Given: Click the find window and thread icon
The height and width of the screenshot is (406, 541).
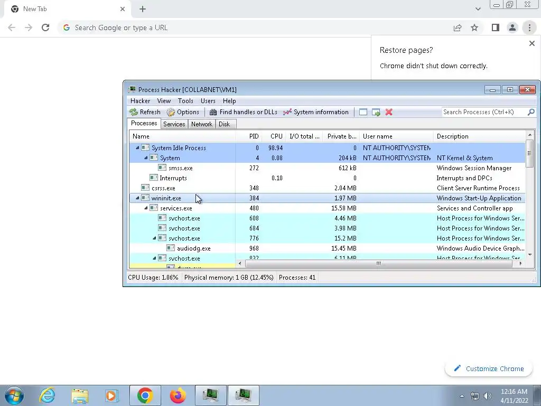Looking at the screenshot, I should [376, 112].
